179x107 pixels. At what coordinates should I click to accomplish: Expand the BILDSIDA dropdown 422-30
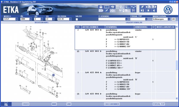[70, 19]
